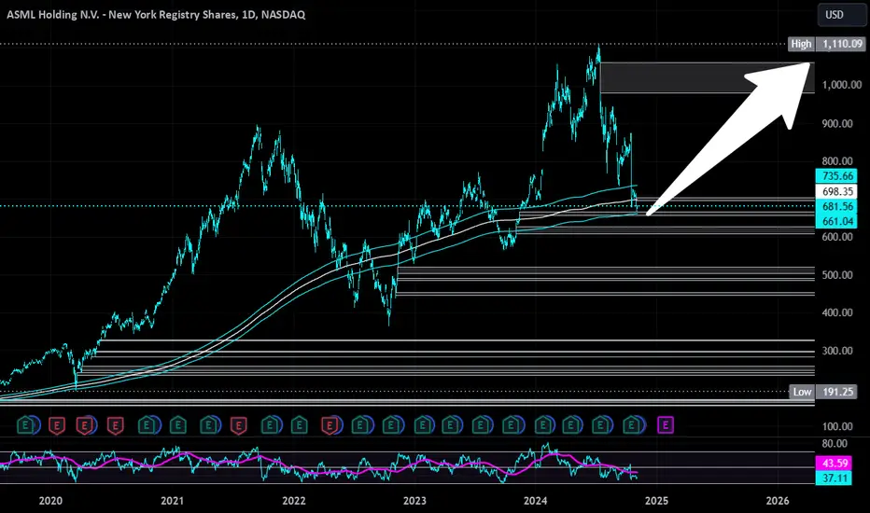Click the red earnings marker between 2021 and 2022
The width and height of the screenshot is (870, 513).
(x=238, y=425)
